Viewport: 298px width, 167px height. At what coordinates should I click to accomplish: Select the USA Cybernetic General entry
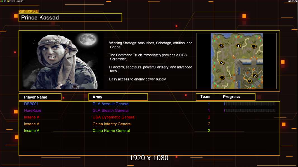(114, 117)
